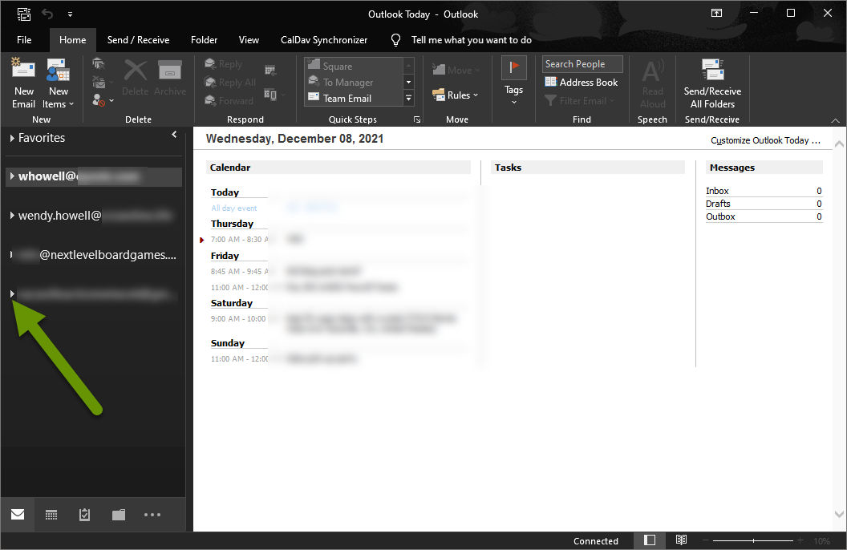
Task: Switch to the Home tab
Action: coord(72,40)
